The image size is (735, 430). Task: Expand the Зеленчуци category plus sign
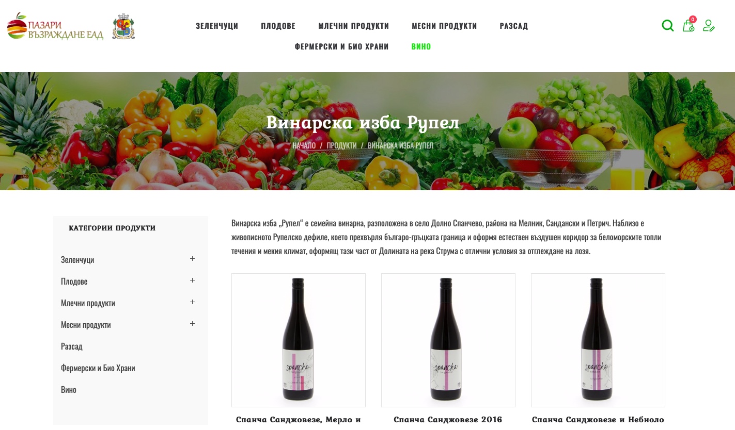[192, 259]
